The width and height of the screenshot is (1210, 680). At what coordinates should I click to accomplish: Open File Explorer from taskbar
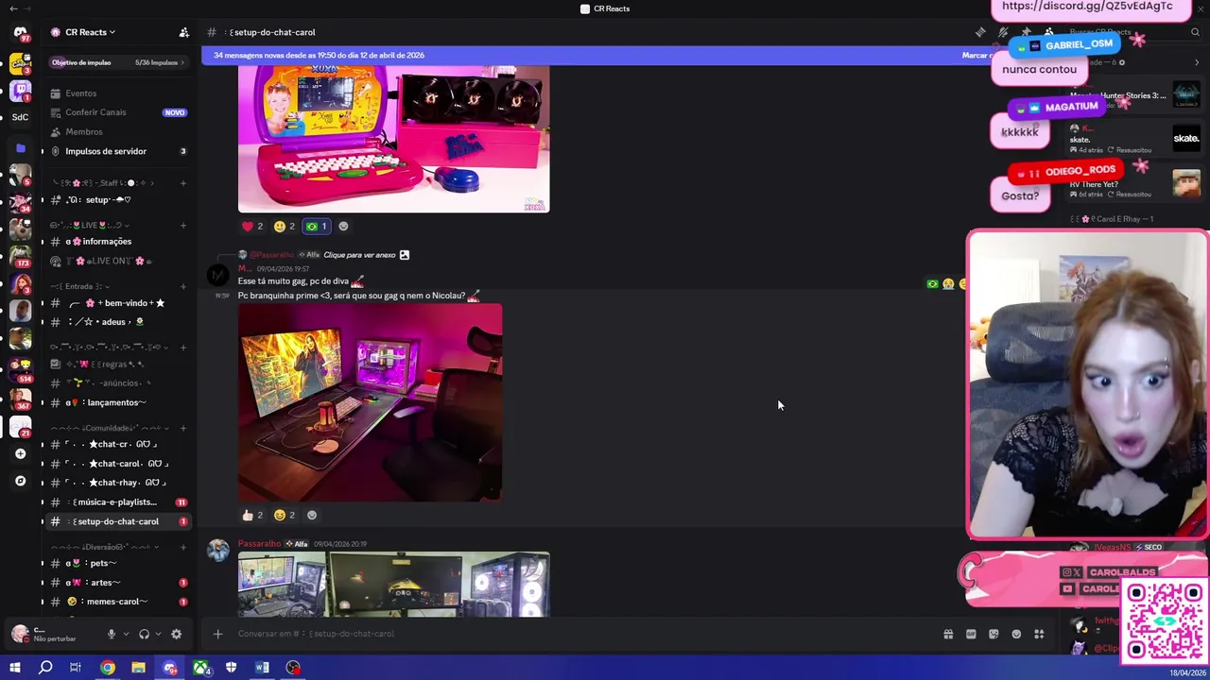tap(138, 668)
